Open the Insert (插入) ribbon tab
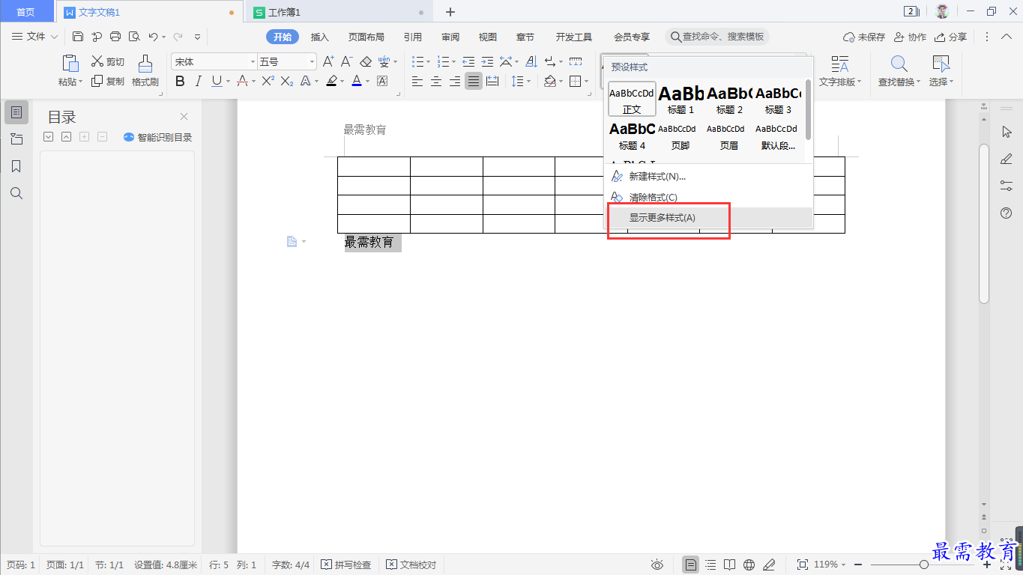The height and width of the screenshot is (575, 1023). click(x=320, y=37)
